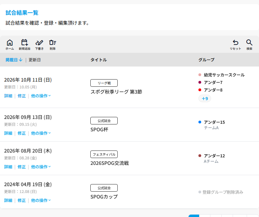Open 詳細 for スポグ秋季リーグ 第3節
Image resolution: width=259 pixels, height=217 pixels.
pyautogui.click(x=8, y=96)
